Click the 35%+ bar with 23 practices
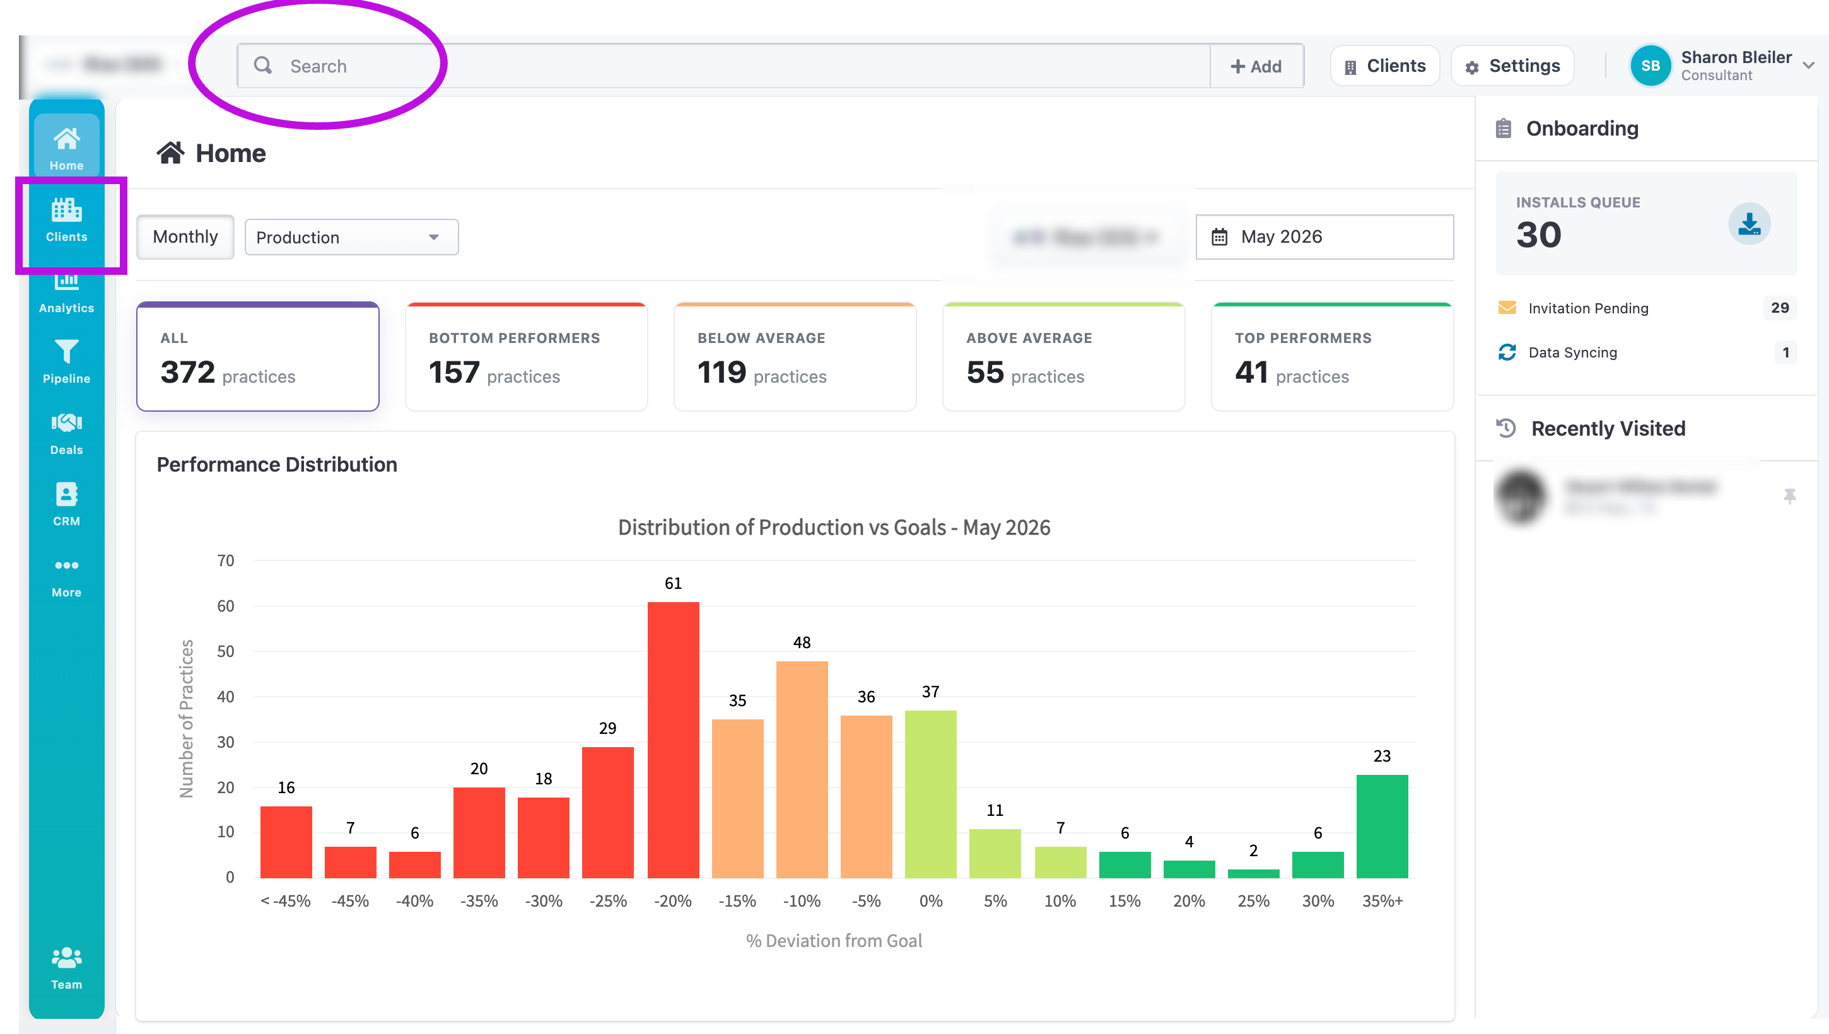 (x=1381, y=827)
